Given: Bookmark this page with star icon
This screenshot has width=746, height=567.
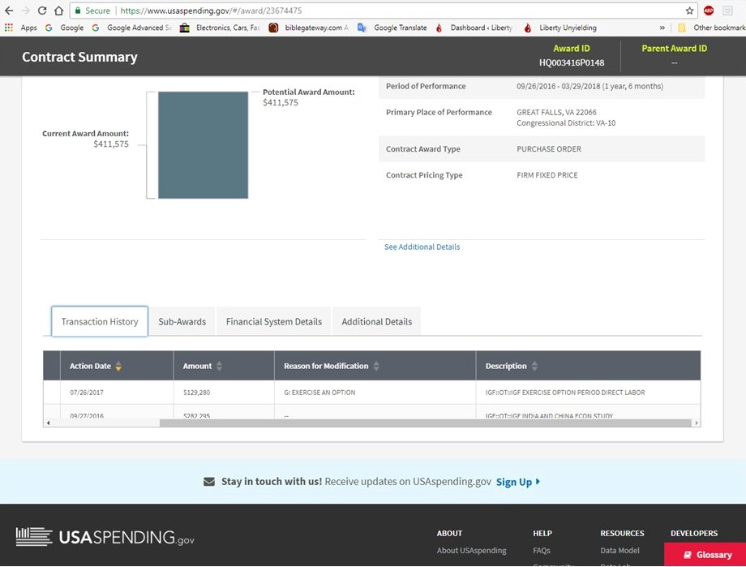Looking at the screenshot, I should [x=690, y=11].
